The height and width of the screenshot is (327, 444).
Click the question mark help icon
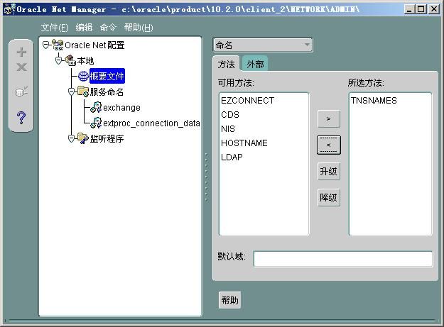coord(21,118)
